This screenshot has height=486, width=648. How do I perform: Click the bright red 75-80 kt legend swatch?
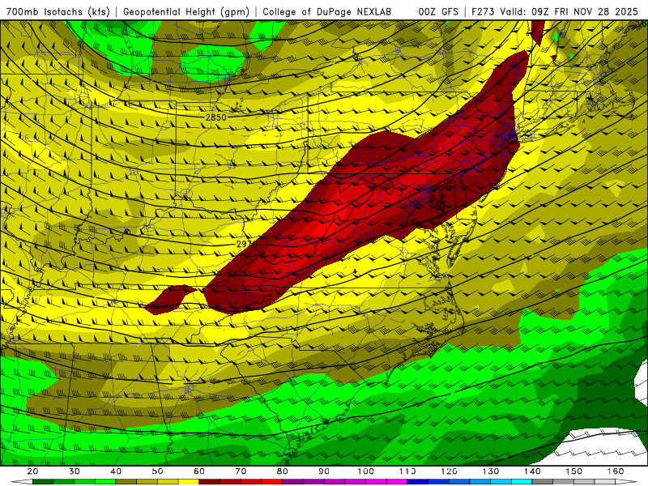click(272, 482)
